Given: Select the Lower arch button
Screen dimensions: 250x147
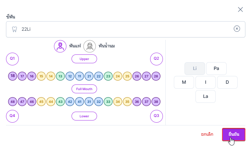Looking at the screenshot, I should [84, 116].
